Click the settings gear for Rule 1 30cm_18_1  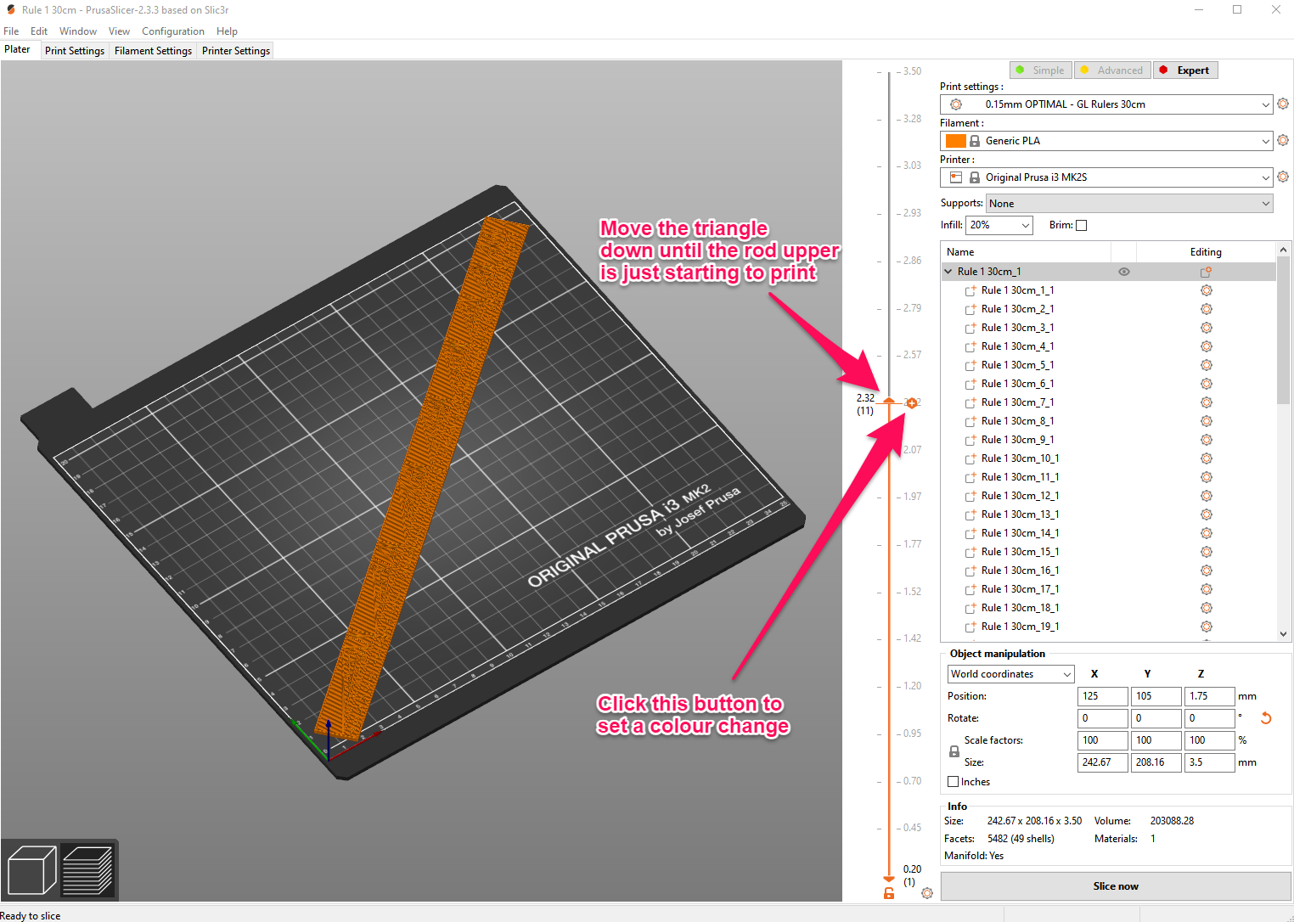[1206, 608]
